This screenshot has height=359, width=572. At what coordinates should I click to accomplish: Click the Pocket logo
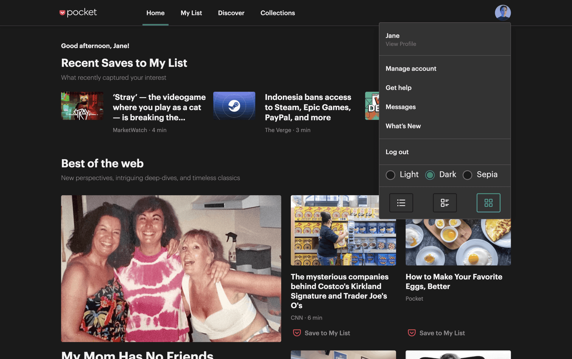click(x=78, y=13)
